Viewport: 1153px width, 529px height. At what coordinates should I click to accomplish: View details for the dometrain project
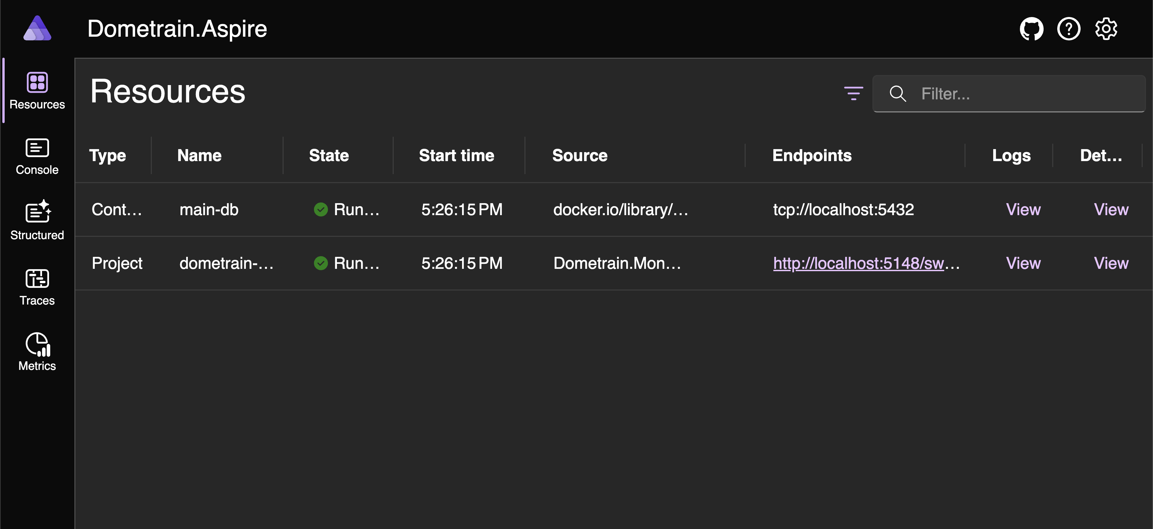pyautogui.click(x=1111, y=263)
